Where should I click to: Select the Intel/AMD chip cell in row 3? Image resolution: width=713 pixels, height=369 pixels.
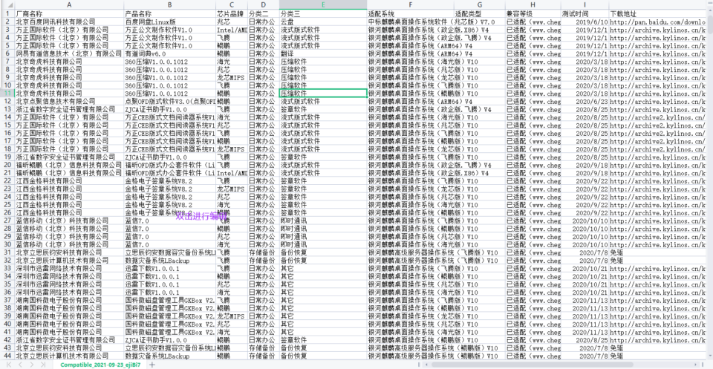tap(232, 30)
